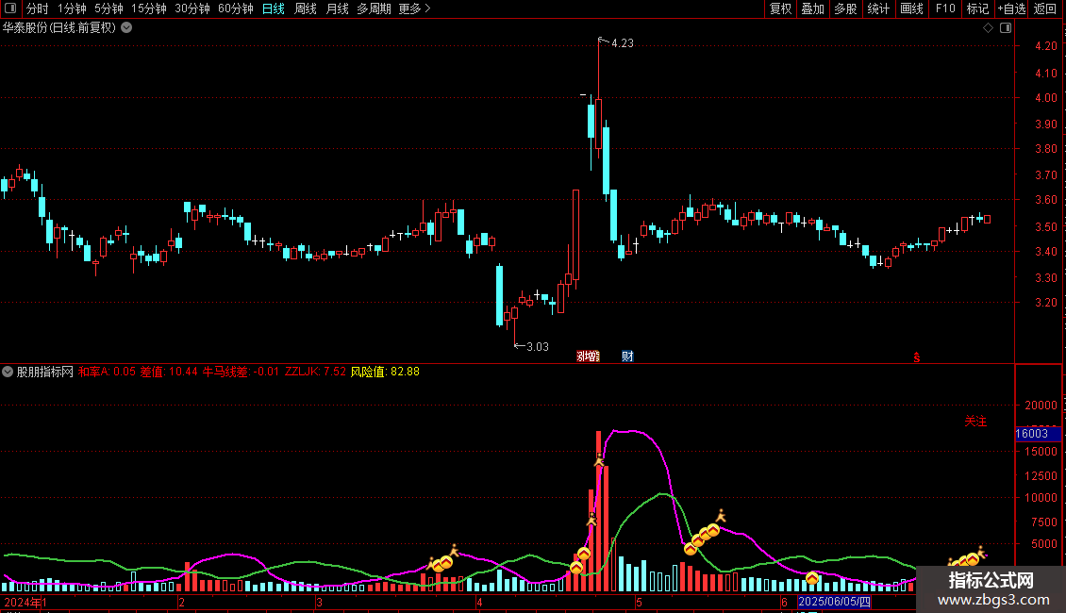The image size is (1066, 613).
Task: Open the 统计 statistics tool
Action: pos(878,8)
